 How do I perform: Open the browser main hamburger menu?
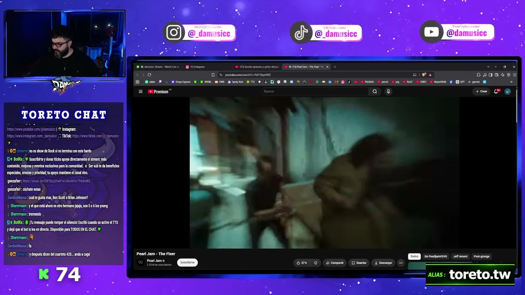click(514, 75)
